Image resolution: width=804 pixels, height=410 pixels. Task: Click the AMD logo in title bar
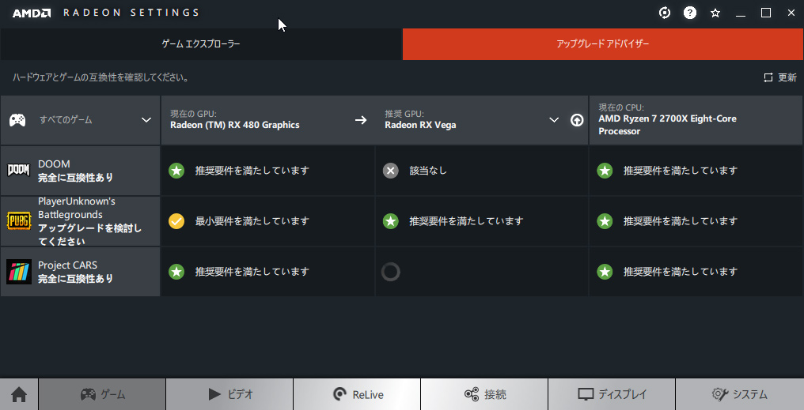32,13
